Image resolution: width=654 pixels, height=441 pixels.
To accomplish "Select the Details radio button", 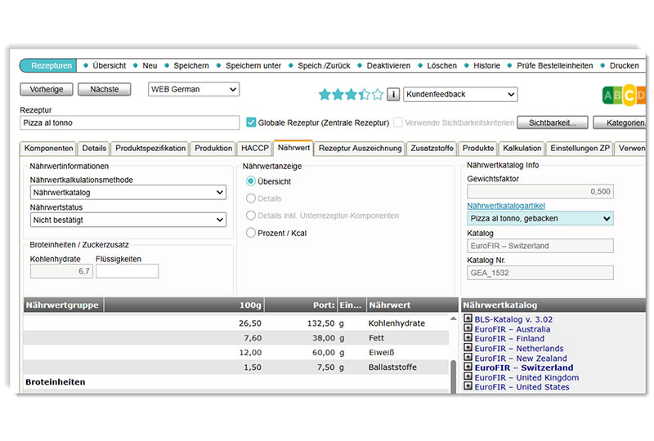I will click(251, 198).
